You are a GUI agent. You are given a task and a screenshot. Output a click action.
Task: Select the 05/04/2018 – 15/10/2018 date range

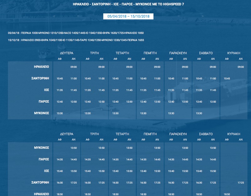point(128,16)
